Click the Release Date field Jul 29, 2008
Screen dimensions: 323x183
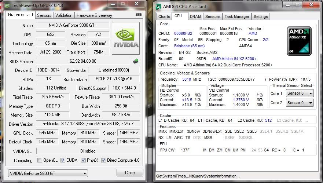click(51, 52)
